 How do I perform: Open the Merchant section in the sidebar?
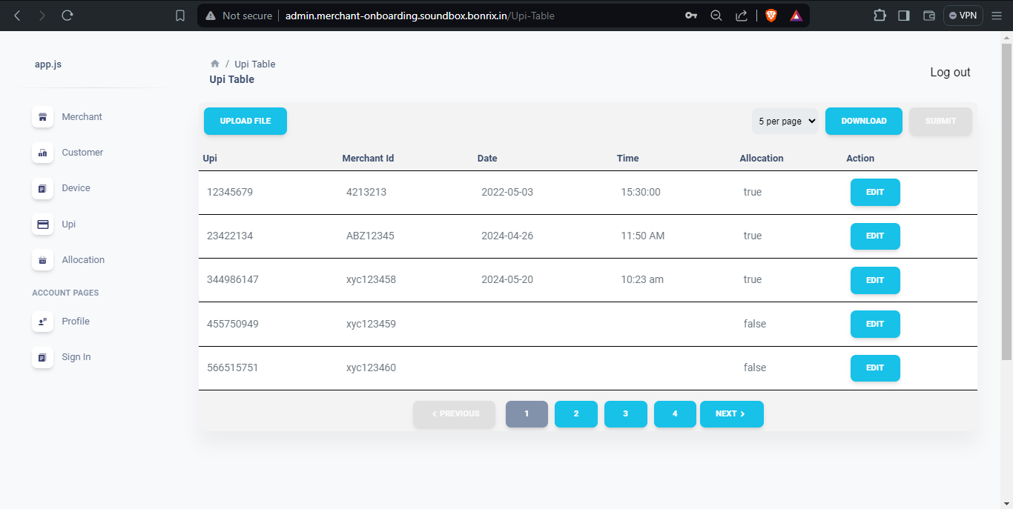coord(42,116)
